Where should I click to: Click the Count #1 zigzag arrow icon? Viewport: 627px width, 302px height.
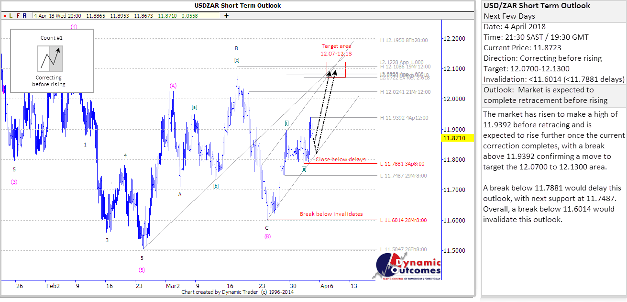(50, 58)
